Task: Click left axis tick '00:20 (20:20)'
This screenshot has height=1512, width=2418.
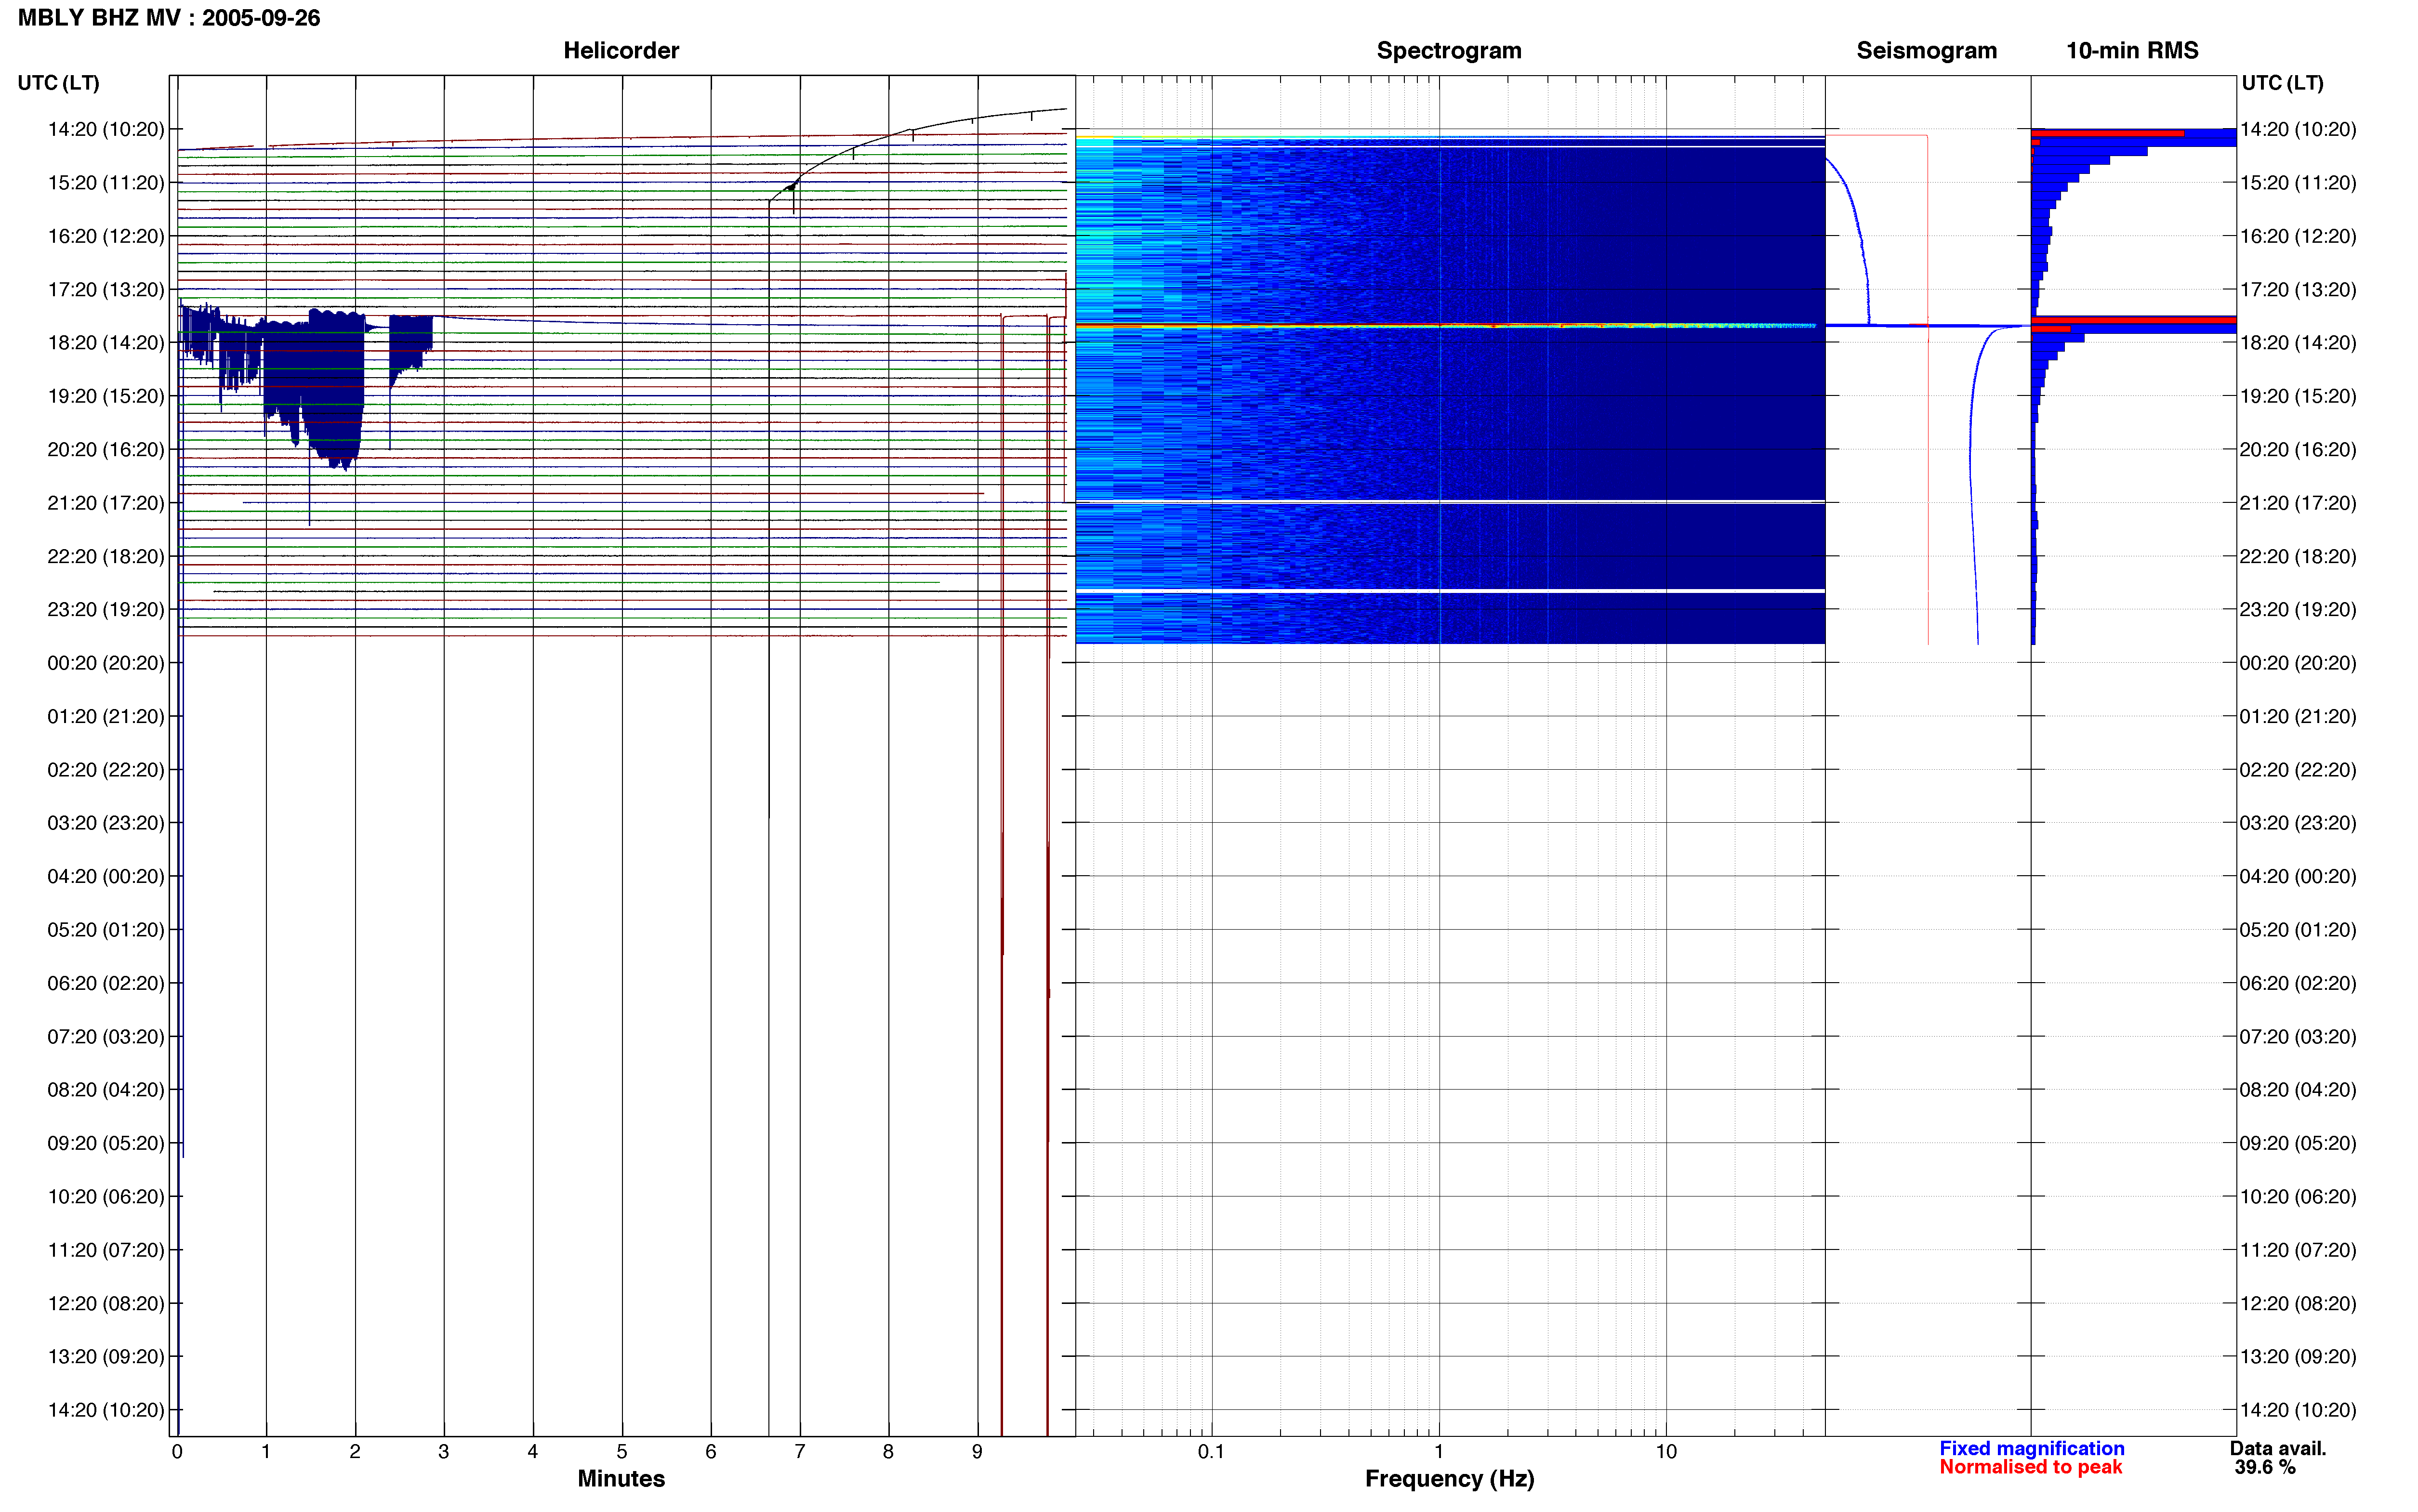Action: (106, 663)
